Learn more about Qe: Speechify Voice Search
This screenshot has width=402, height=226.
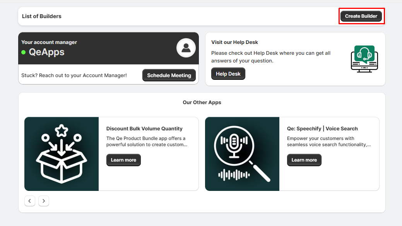click(x=304, y=160)
